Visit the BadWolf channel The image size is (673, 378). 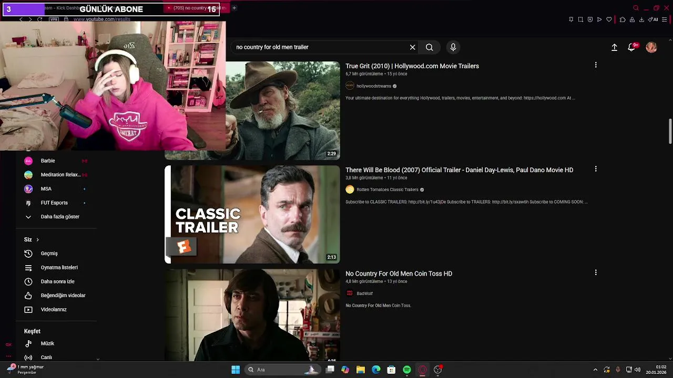coord(364,293)
